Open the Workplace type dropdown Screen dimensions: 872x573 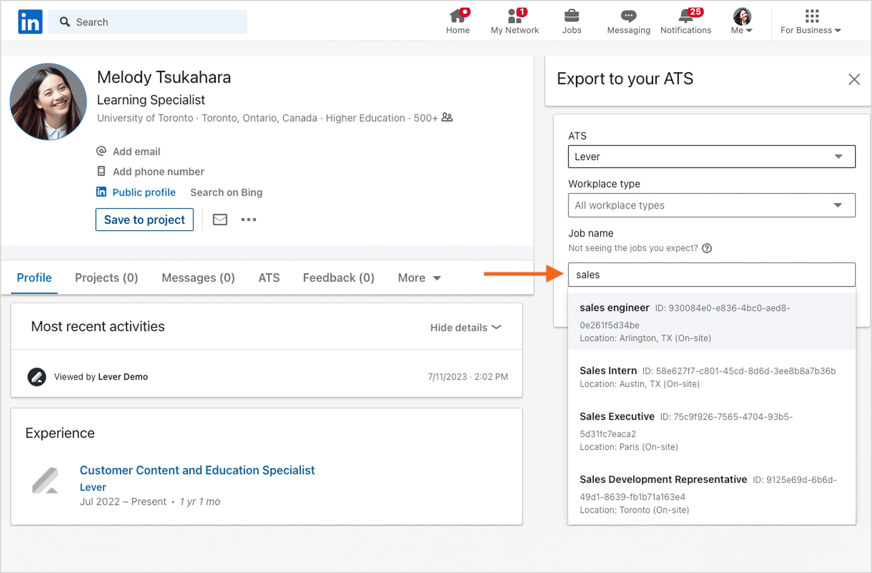(712, 205)
